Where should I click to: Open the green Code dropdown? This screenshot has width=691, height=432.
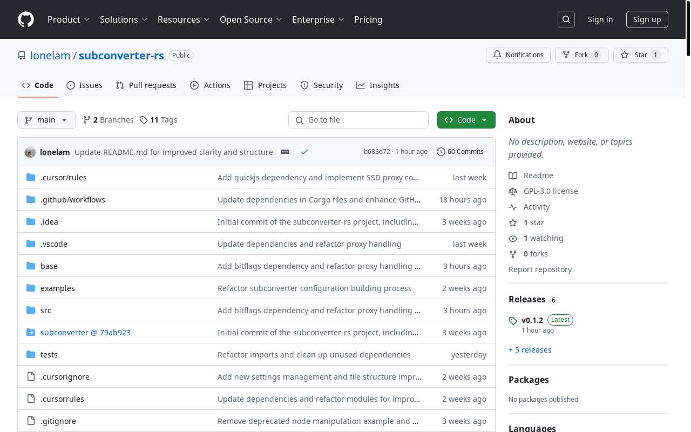466,120
